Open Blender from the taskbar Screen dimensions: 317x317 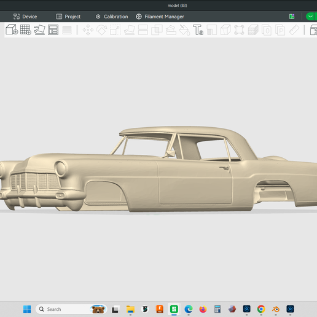276,309
